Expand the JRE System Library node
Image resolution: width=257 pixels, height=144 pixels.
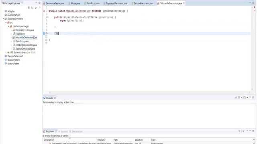(6, 52)
